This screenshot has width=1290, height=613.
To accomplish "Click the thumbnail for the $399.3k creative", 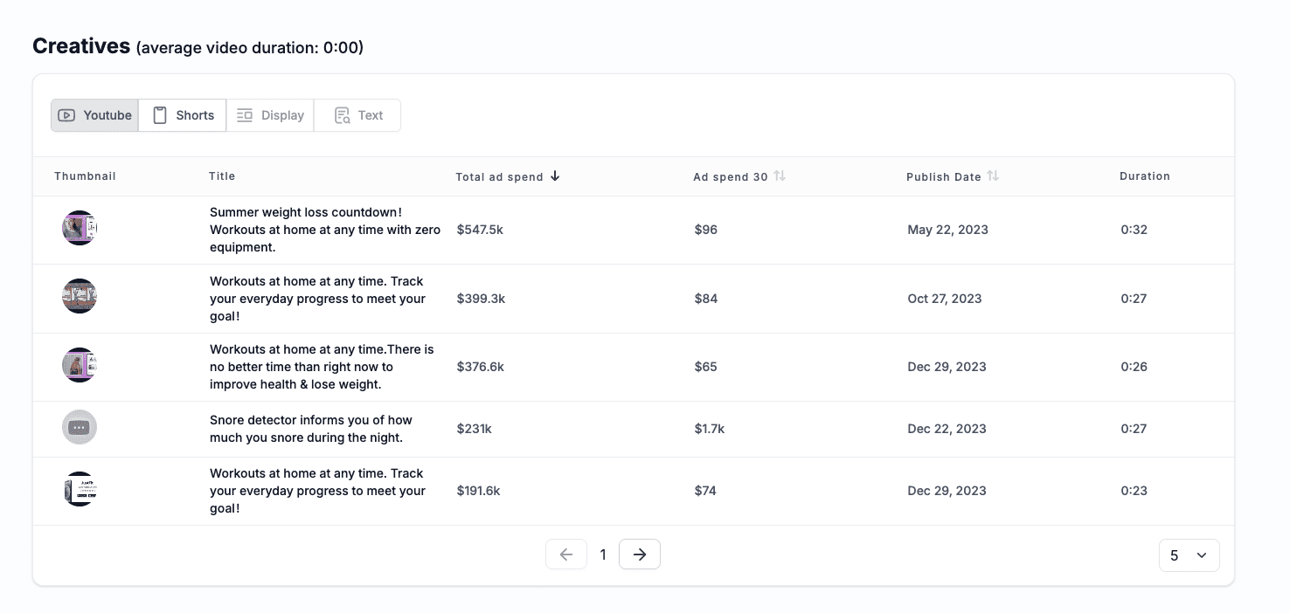I will point(80,297).
